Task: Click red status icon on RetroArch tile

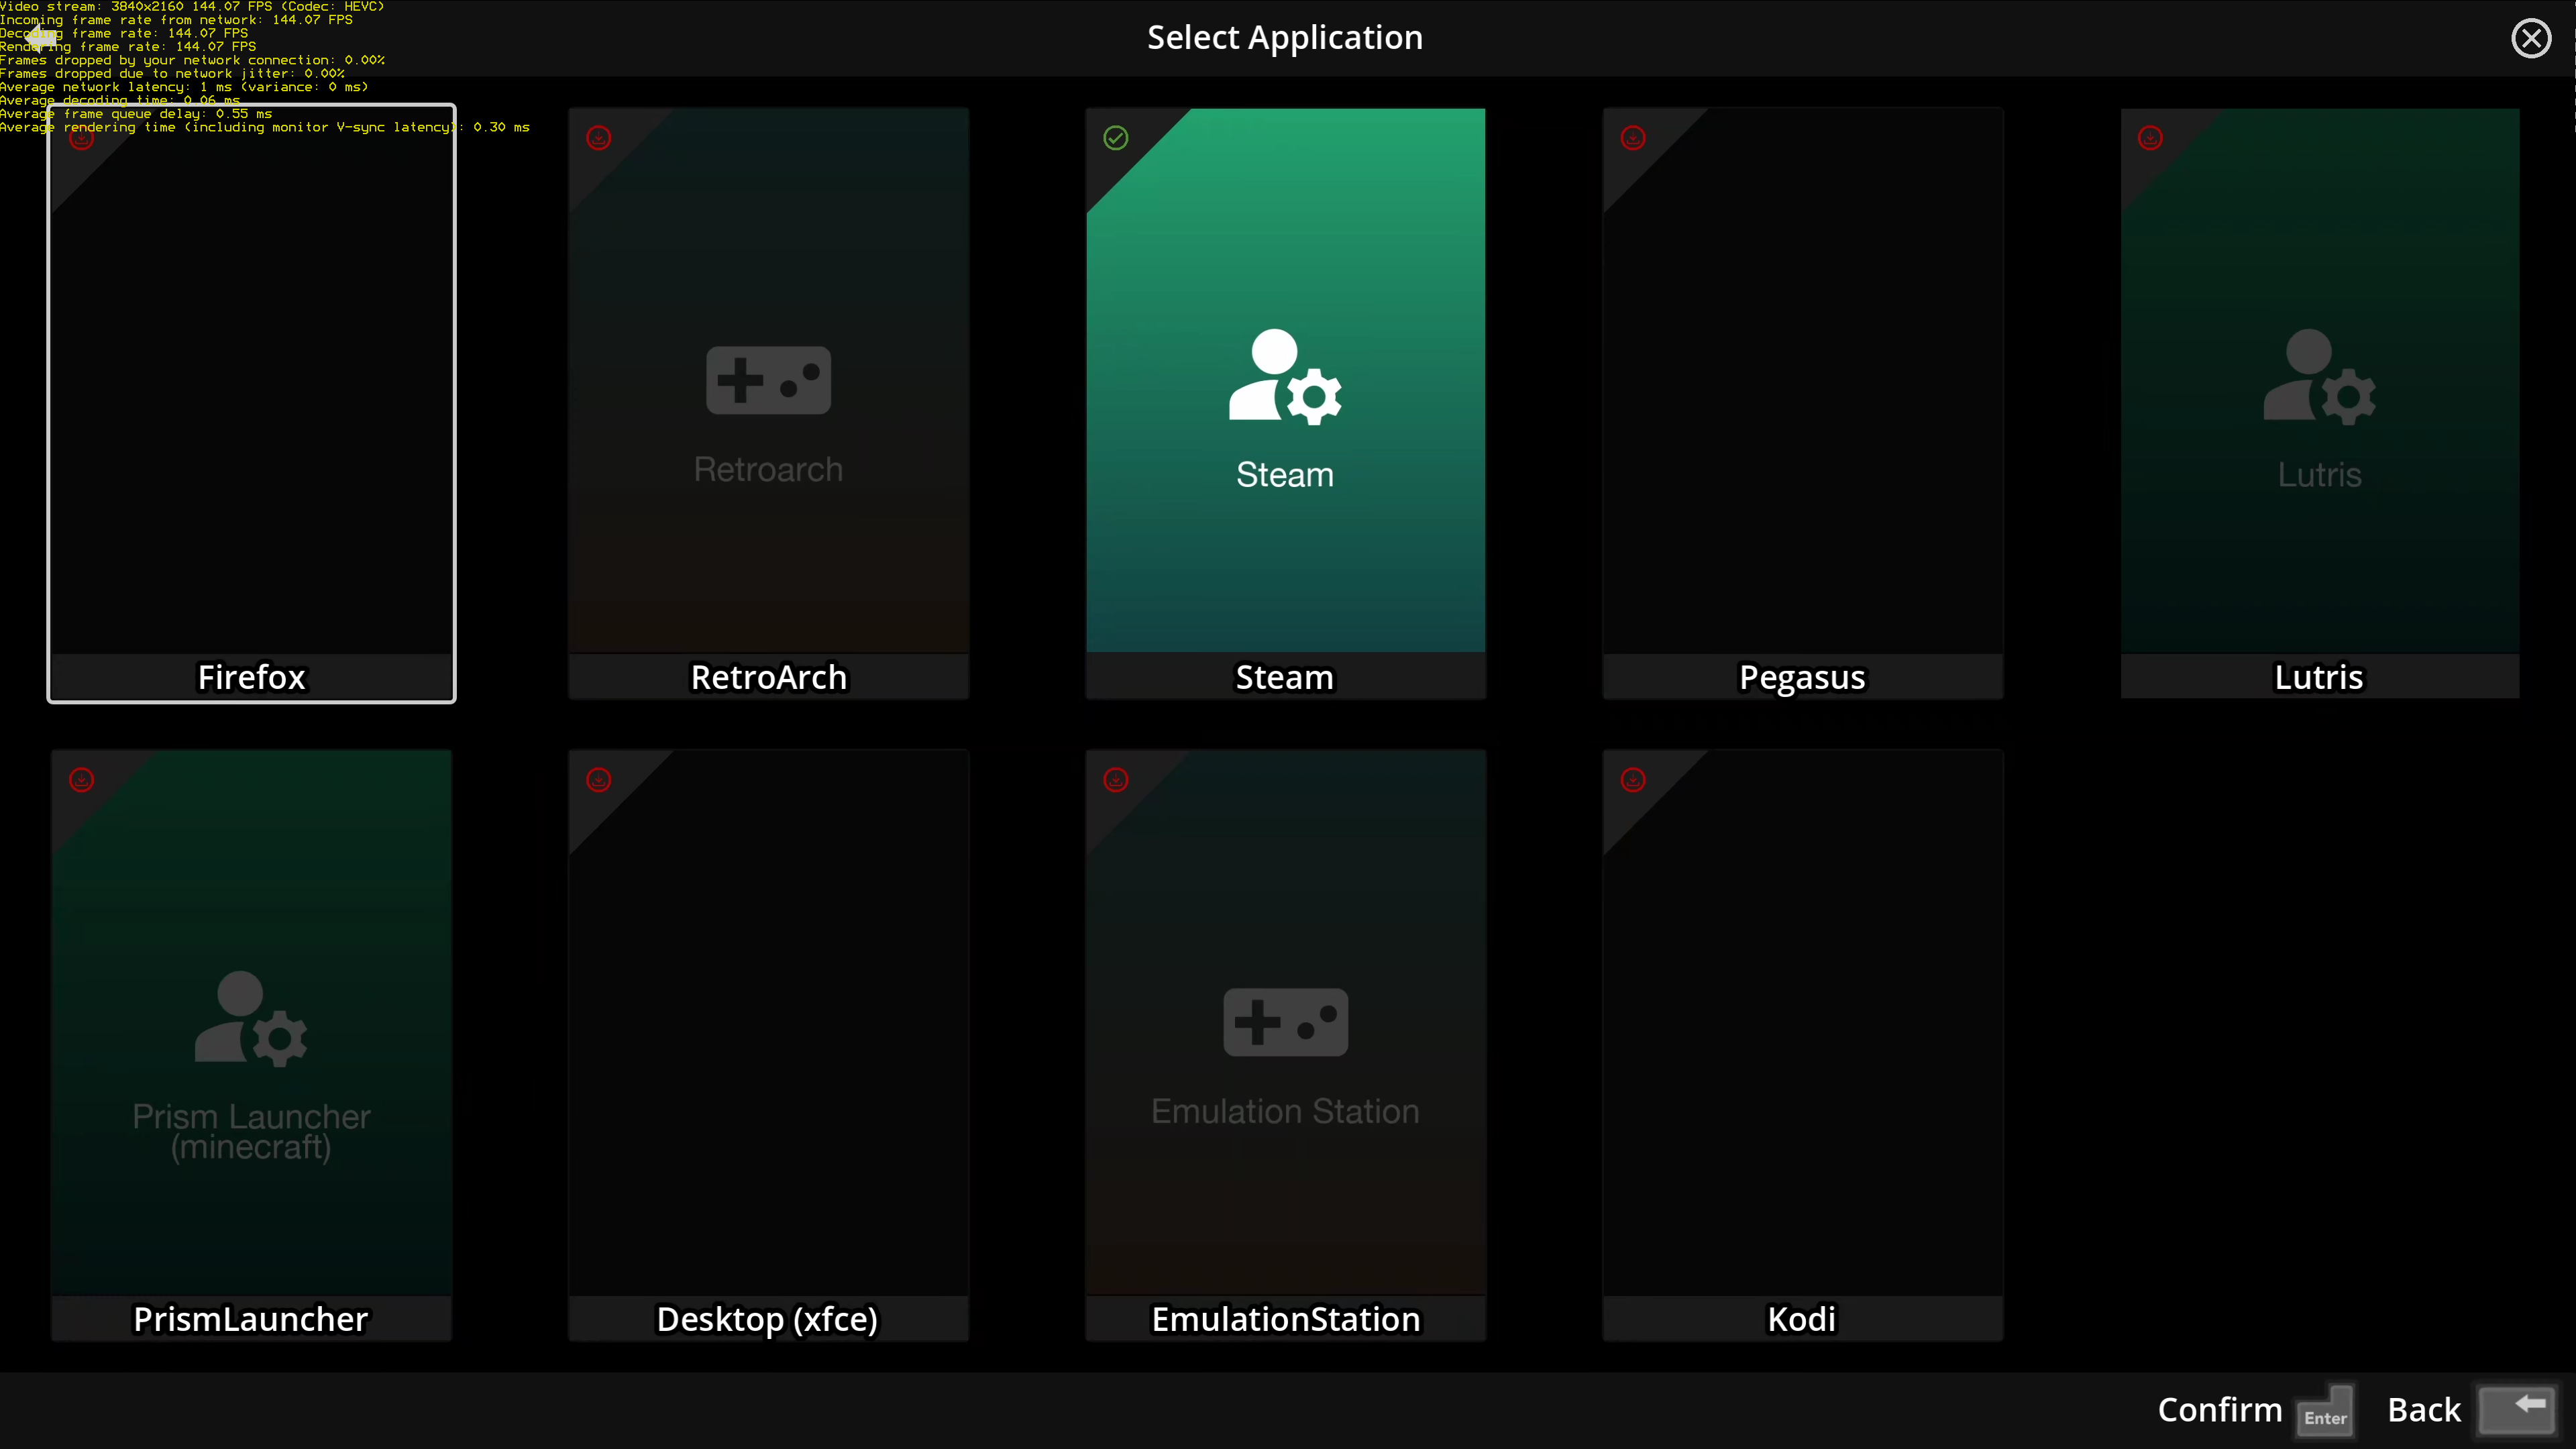Action: (599, 138)
